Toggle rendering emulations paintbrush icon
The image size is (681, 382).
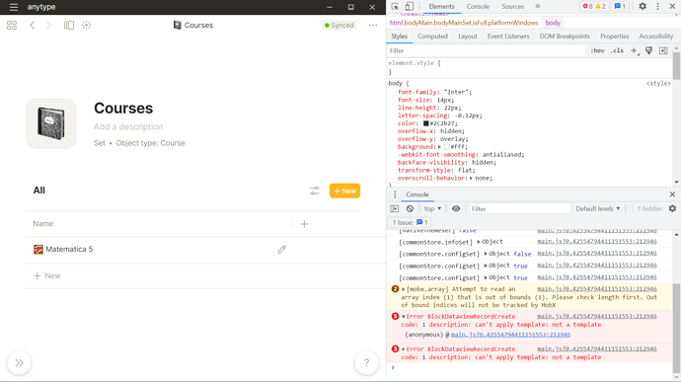coord(648,51)
